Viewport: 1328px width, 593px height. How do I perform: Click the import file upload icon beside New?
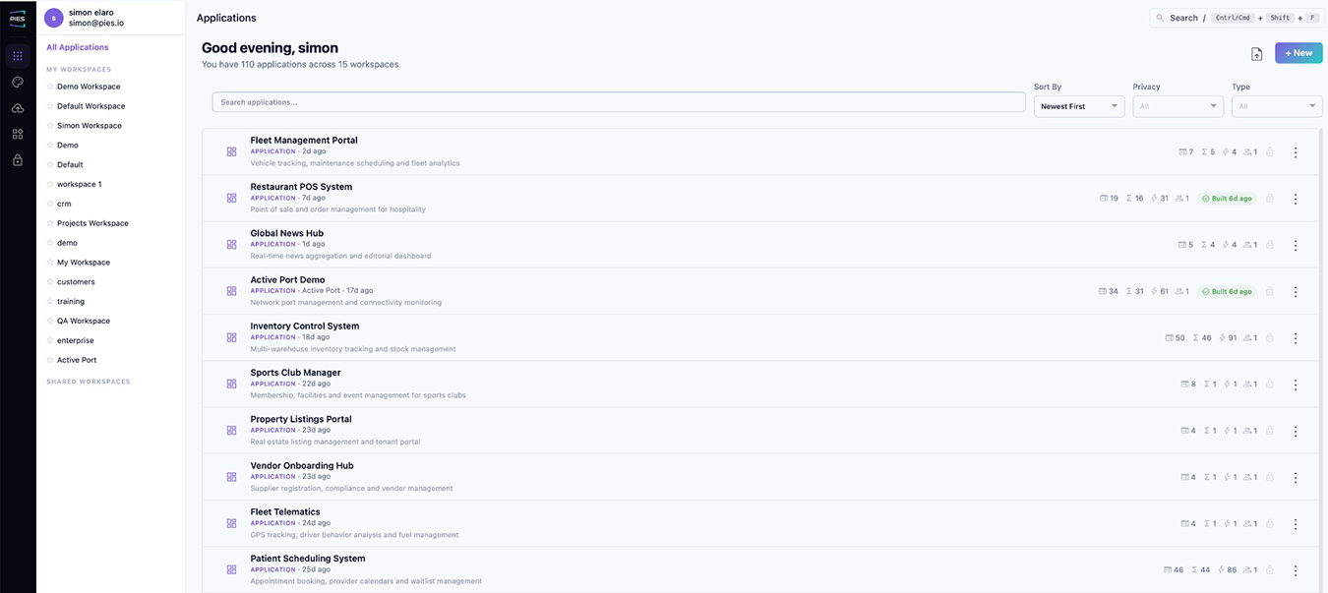click(x=1256, y=54)
